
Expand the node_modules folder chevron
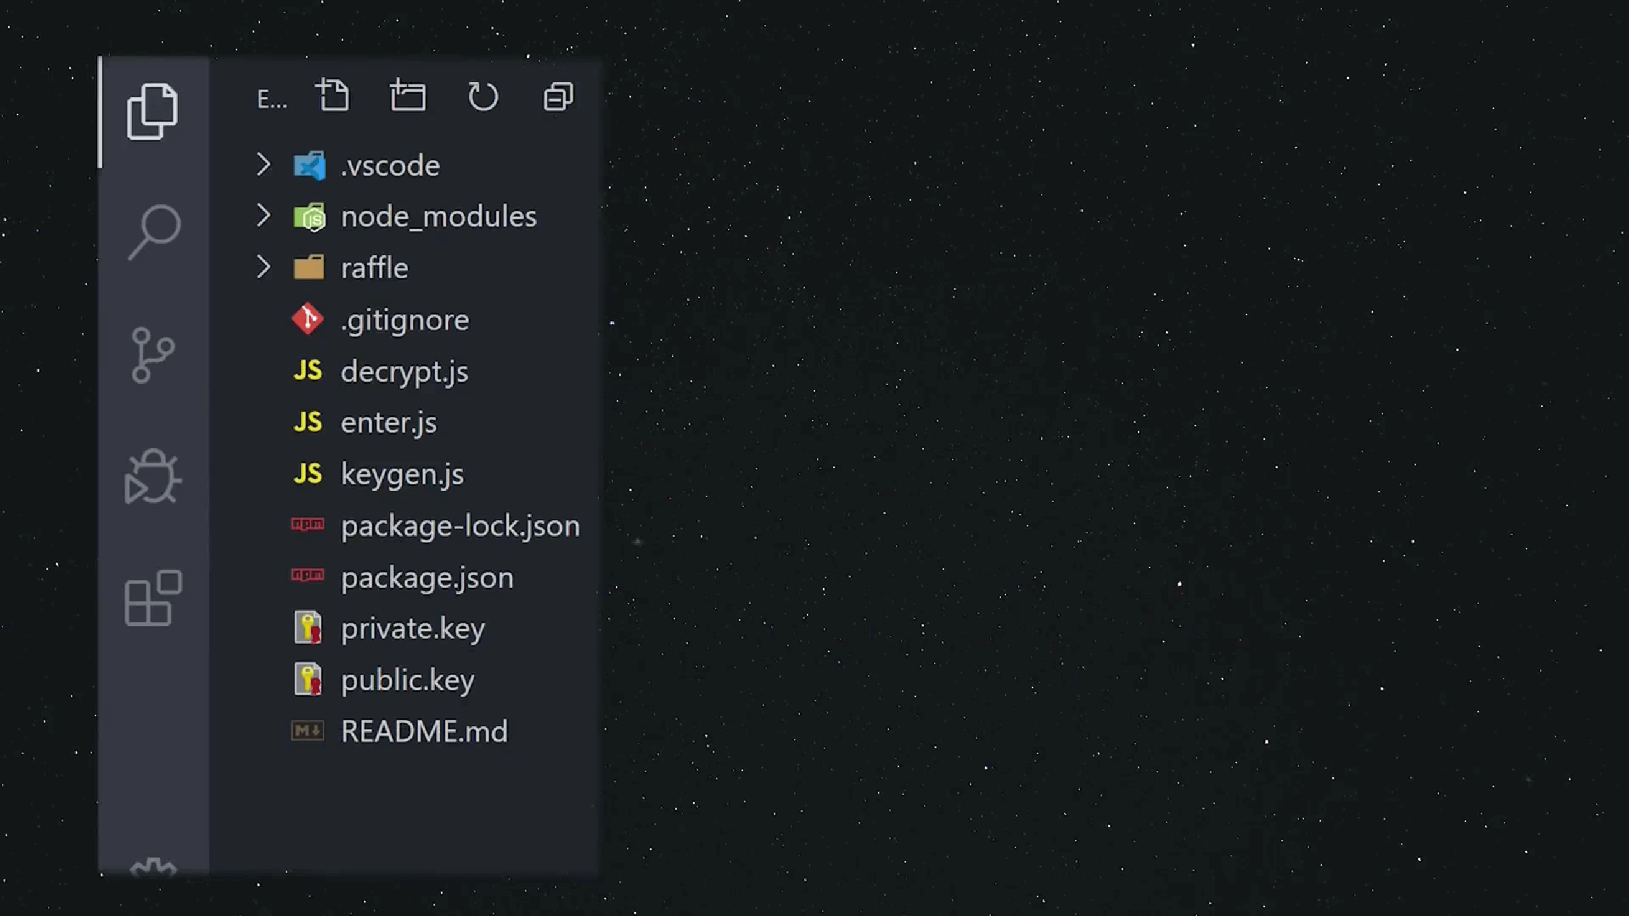pos(264,216)
